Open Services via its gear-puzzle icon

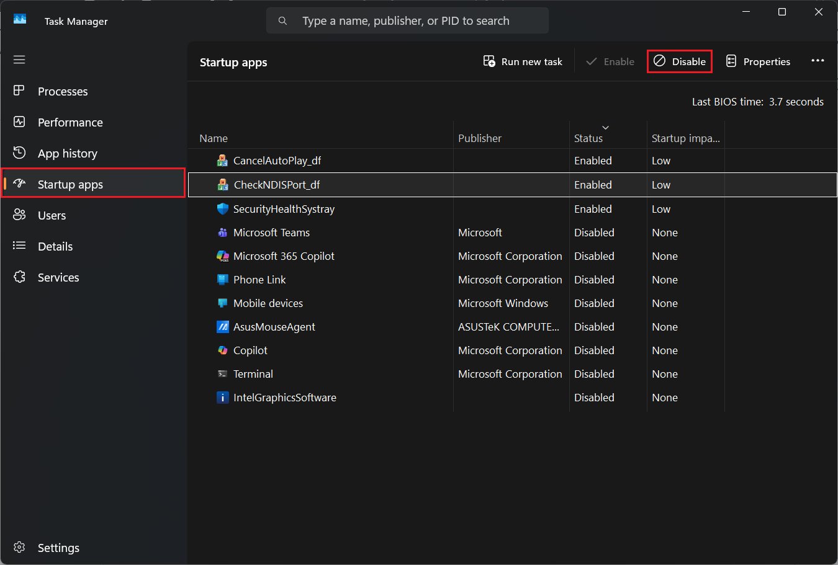point(19,277)
